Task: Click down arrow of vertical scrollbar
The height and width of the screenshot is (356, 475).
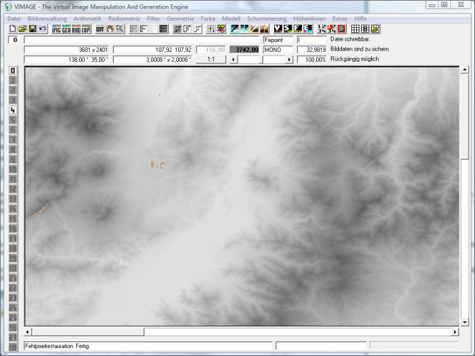Action: click(464, 322)
